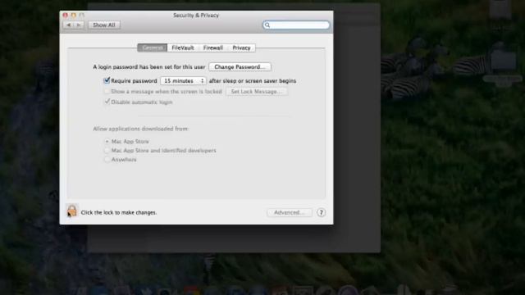The width and height of the screenshot is (525, 295).
Task: Switch to the FileVault tab
Action: (183, 48)
